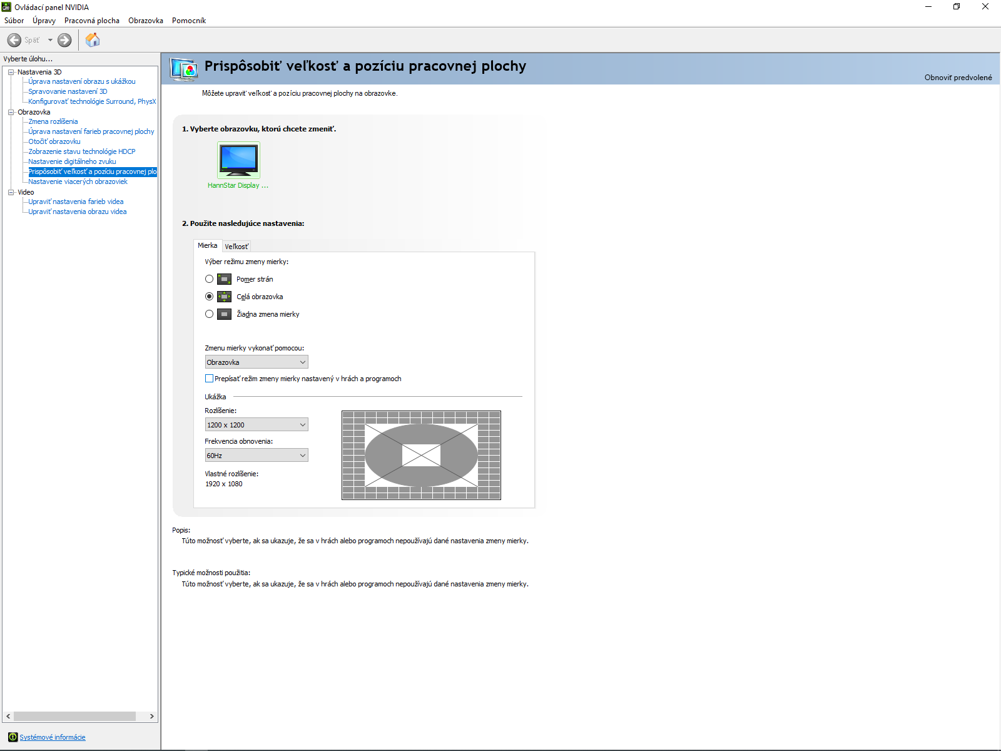1001x751 pixels.
Task: Click the NVIDIA system information icon
Action: click(13, 737)
